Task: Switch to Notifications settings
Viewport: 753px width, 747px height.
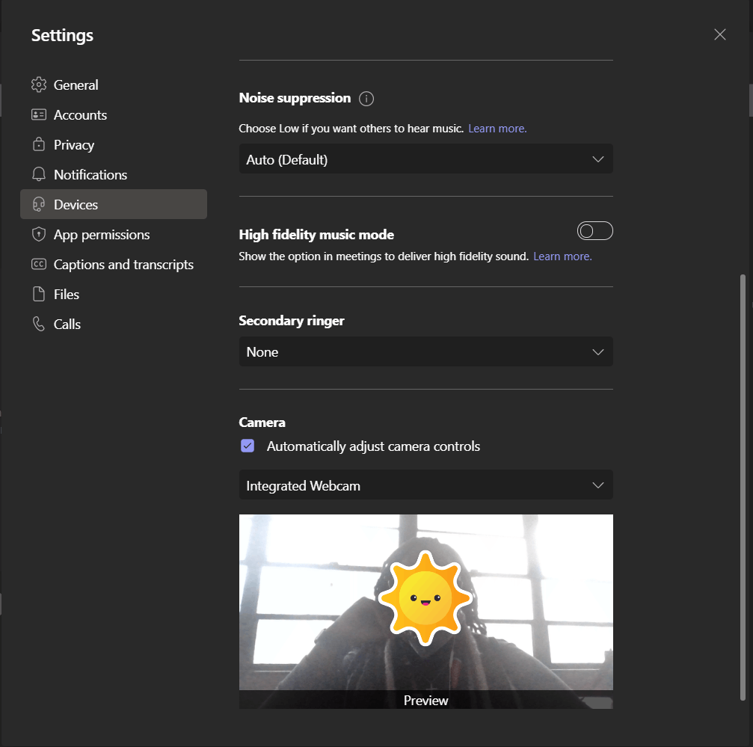Action: (x=114, y=174)
